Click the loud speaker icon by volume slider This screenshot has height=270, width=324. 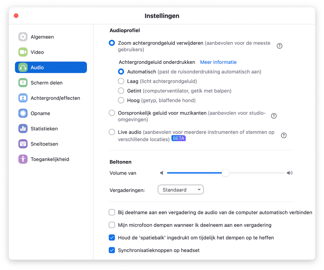[290, 173]
